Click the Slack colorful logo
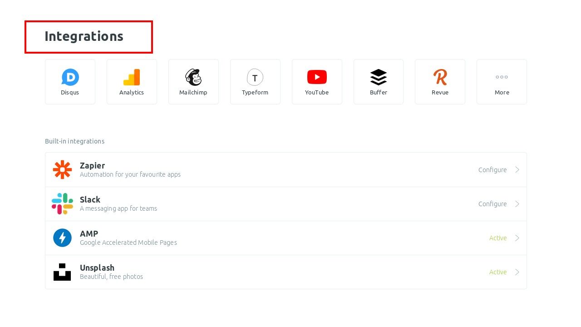This screenshot has height=327, width=581. pos(62,204)
